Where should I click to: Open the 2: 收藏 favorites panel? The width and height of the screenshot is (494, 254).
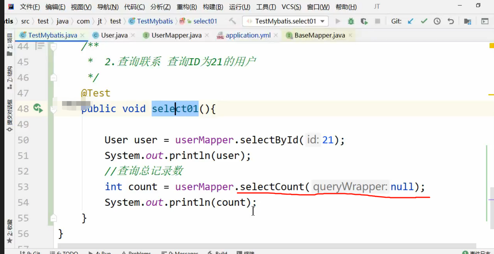[x=10, y=231]
